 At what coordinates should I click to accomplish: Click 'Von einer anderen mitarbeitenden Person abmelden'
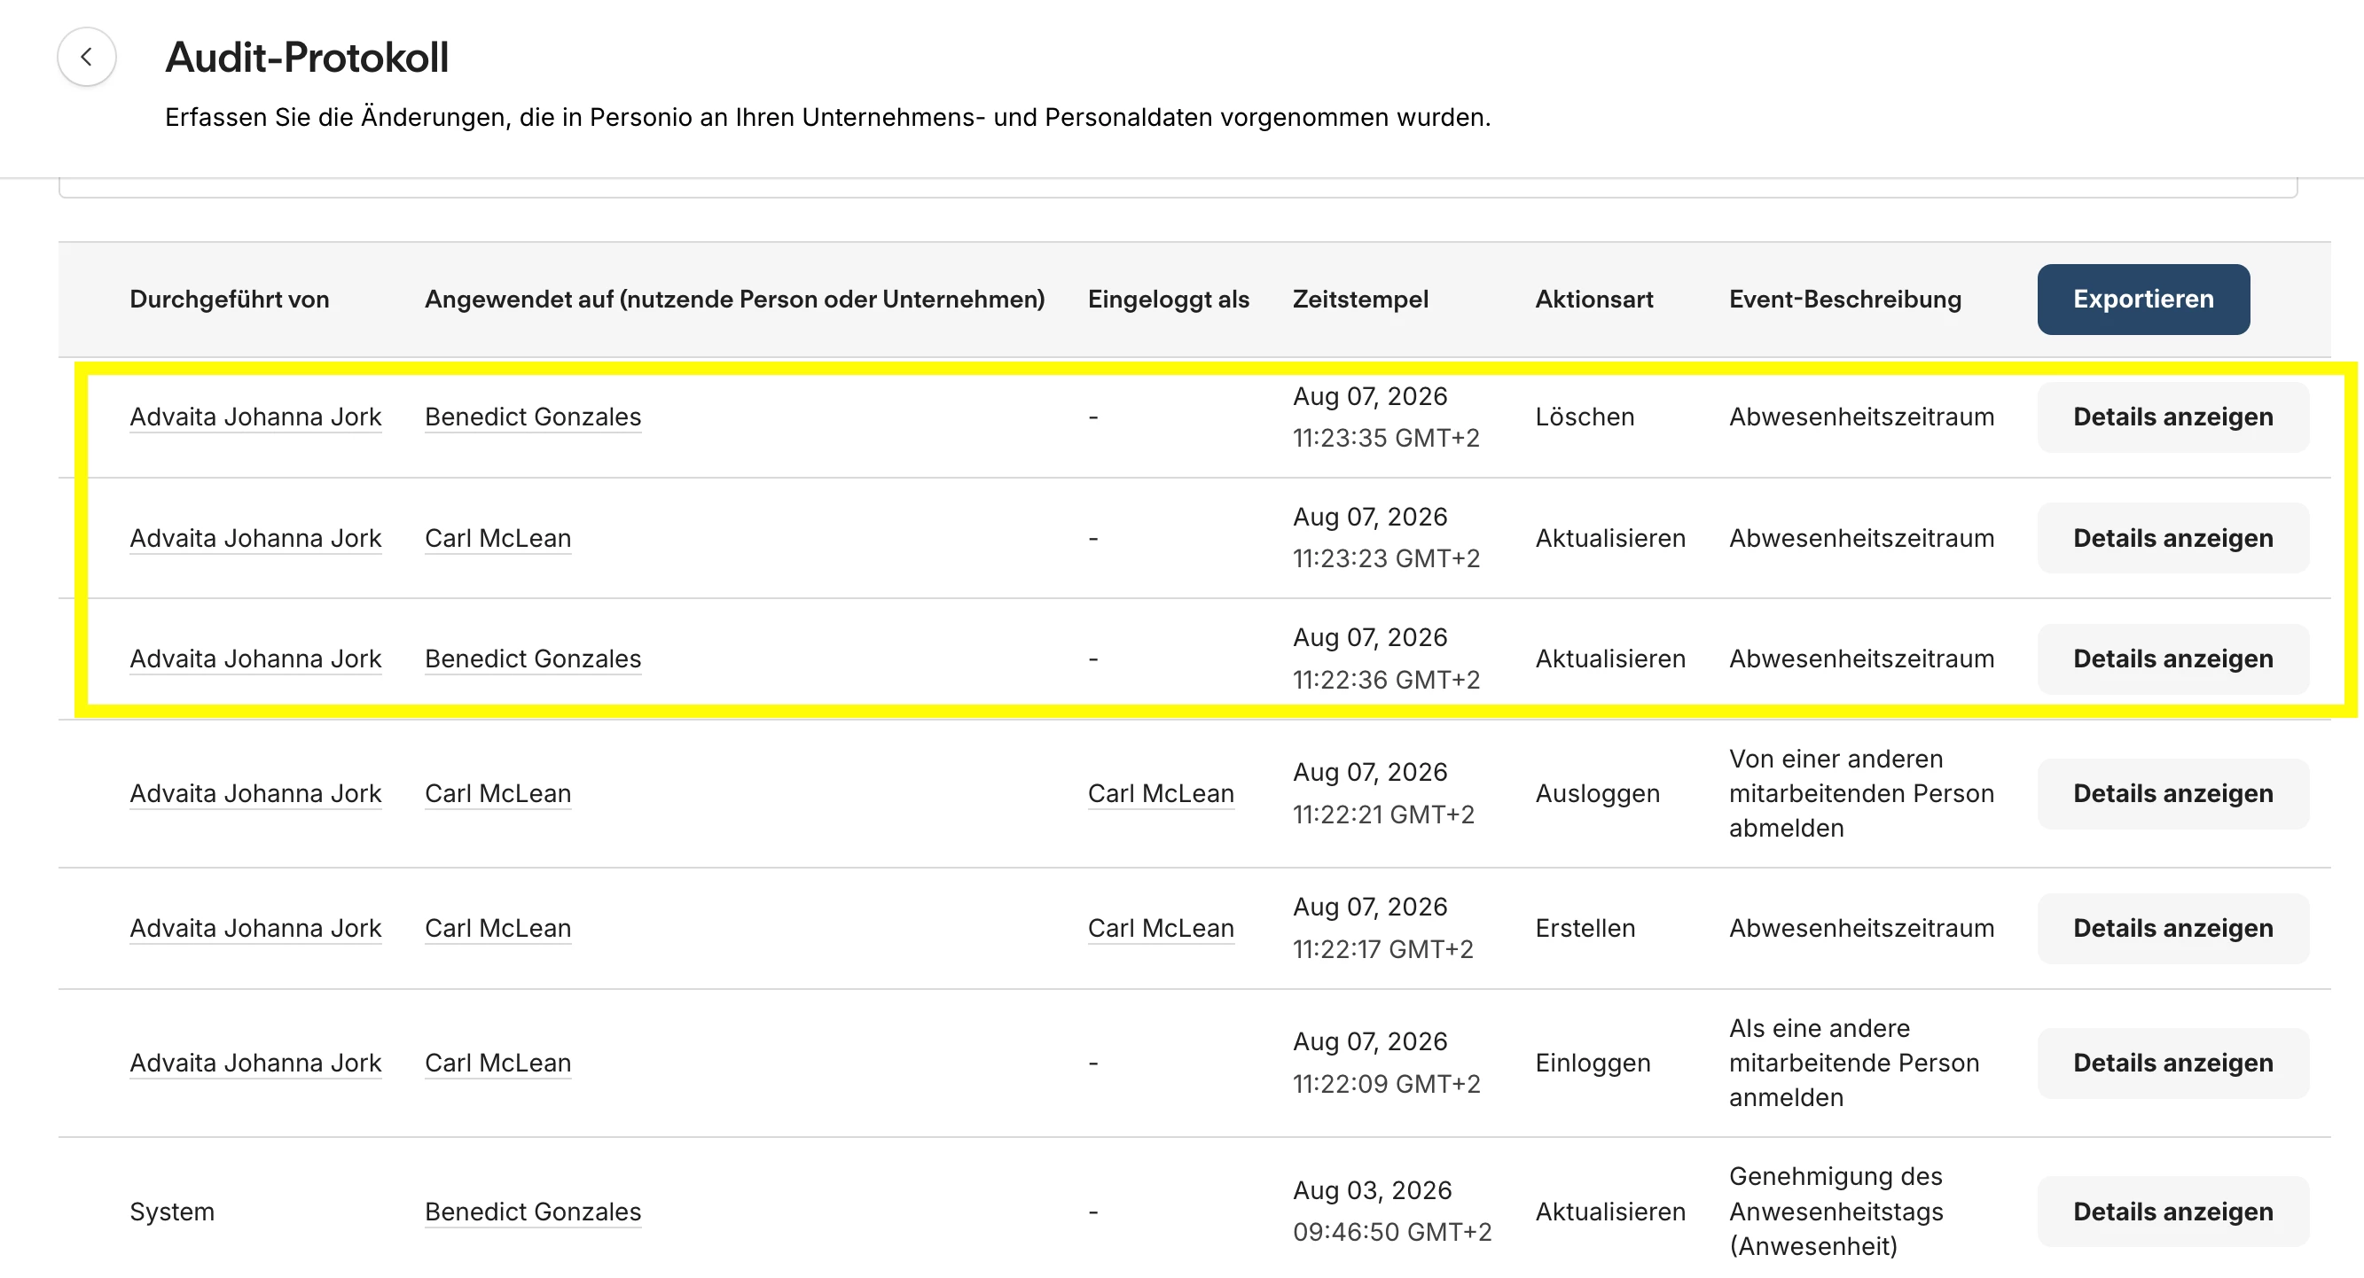(1861, 793)
